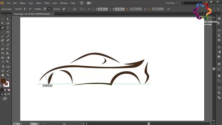Select the Eraser tool

pos(8,41)
